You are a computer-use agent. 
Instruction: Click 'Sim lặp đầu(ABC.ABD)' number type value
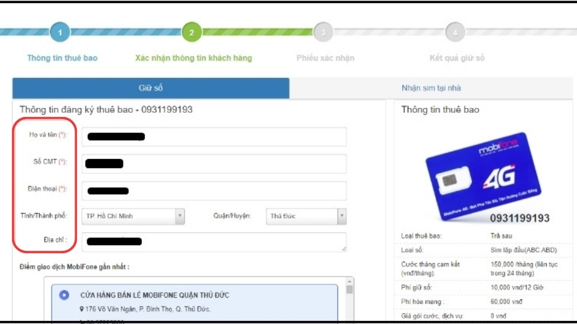pos(524,250)
